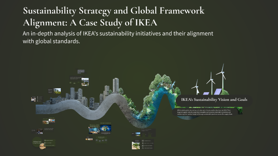Image resolution: width=278 pixels, height=156 pixels.
Task: Open the tiny text block at top of city
Action: [81, 71]
